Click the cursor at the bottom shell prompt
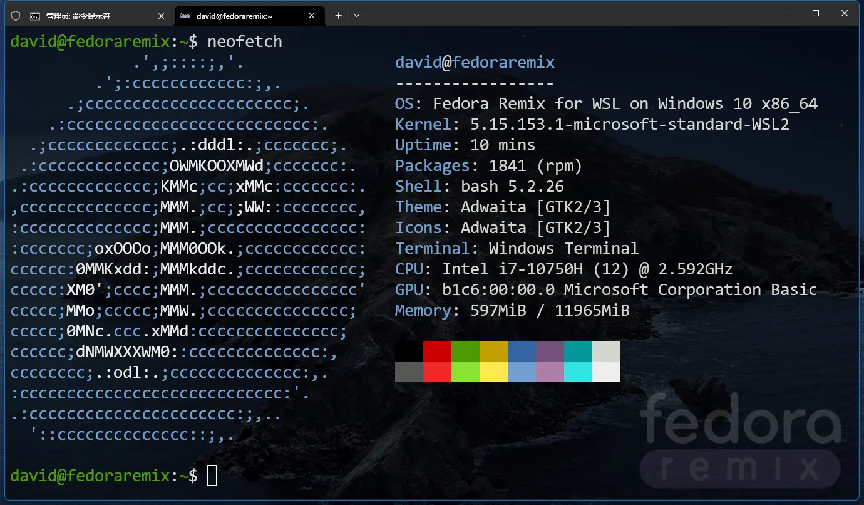Screen dimensions: 864x505 [212, 476]
